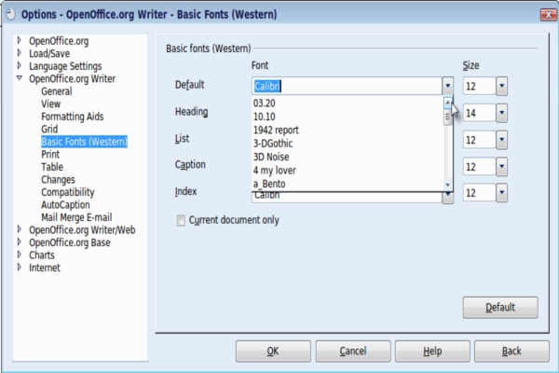Select View under Writer options
Screen dimensions: 559x373
(x=50, y=104)
